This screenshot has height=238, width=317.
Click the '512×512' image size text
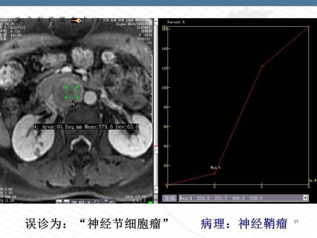coord(18,28)
